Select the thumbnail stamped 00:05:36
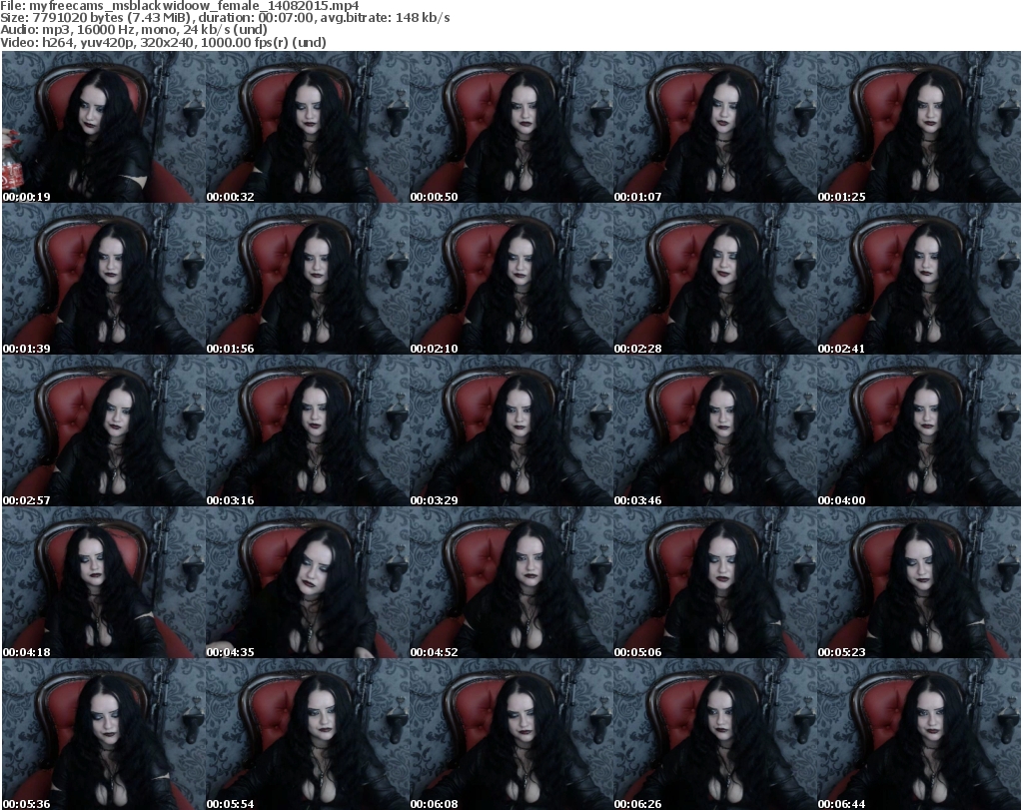Screen dimensions: 1023x810 pos(104,734)
